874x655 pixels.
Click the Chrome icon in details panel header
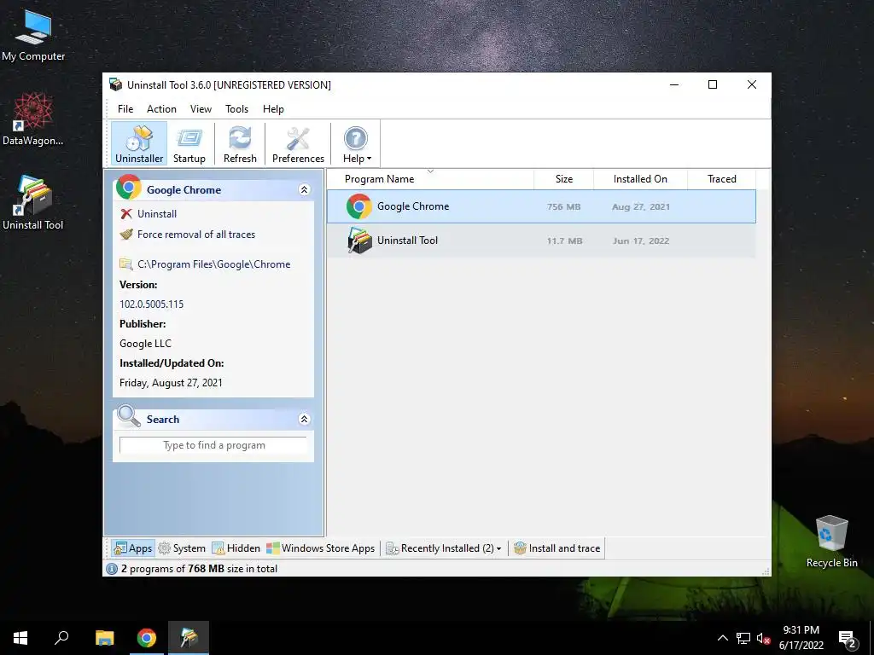[x=129, y=187]
